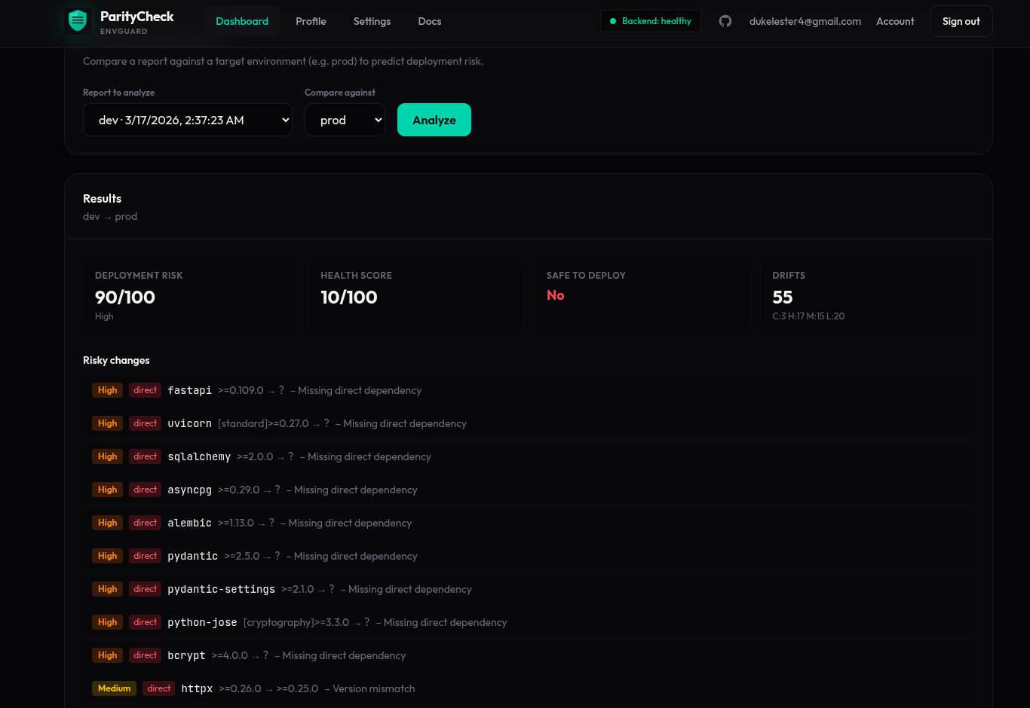Switch to the Dashboard tab

242,21
